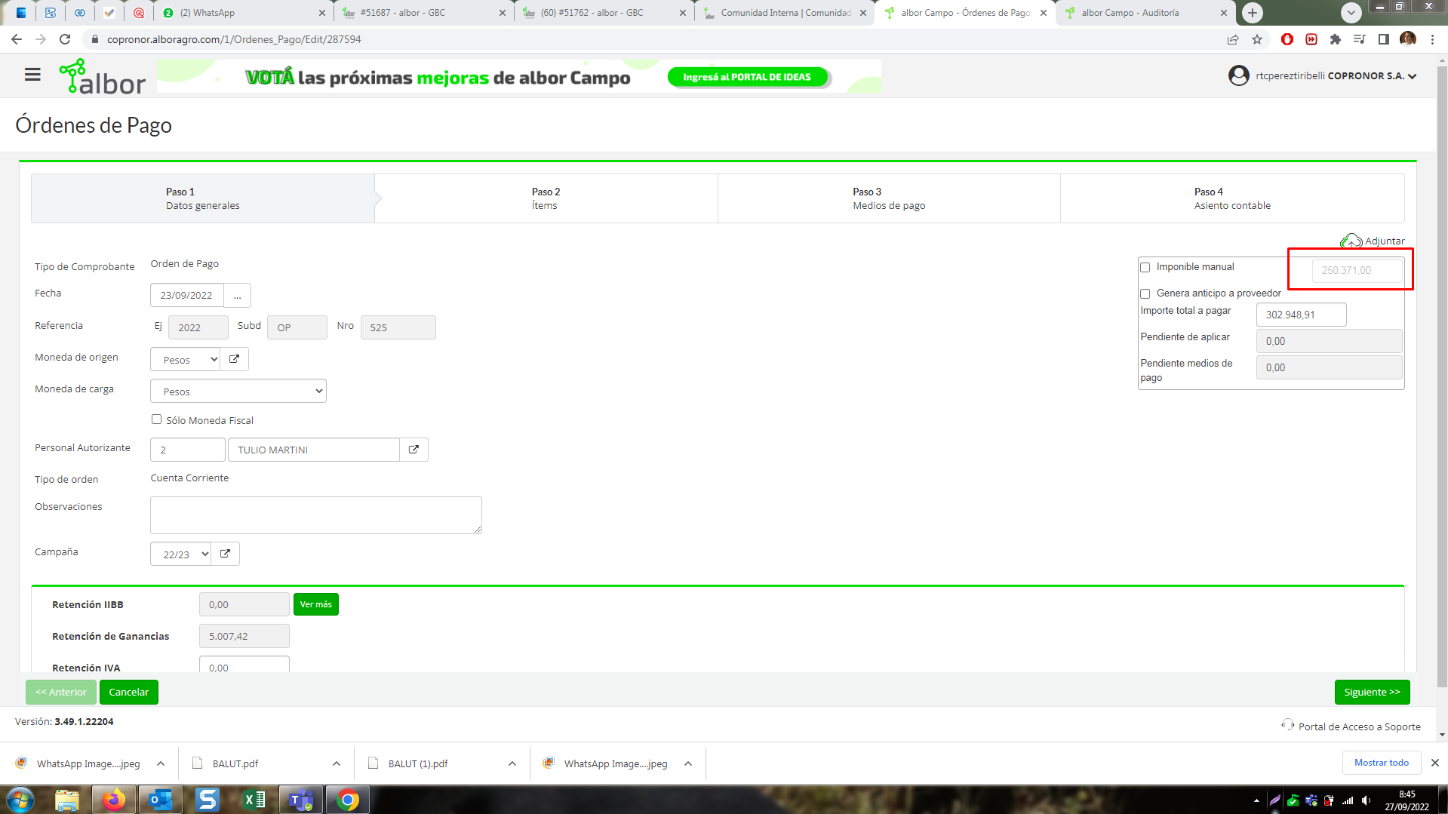Click the albor logo

[x=103, y=77]
